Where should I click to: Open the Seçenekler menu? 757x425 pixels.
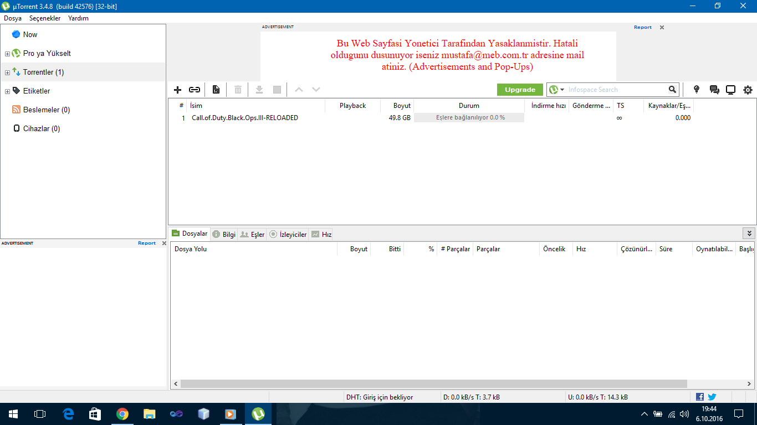tap(45, 18)
